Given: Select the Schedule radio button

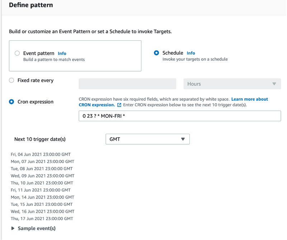Looking at the screenshot, I should 156,53.
